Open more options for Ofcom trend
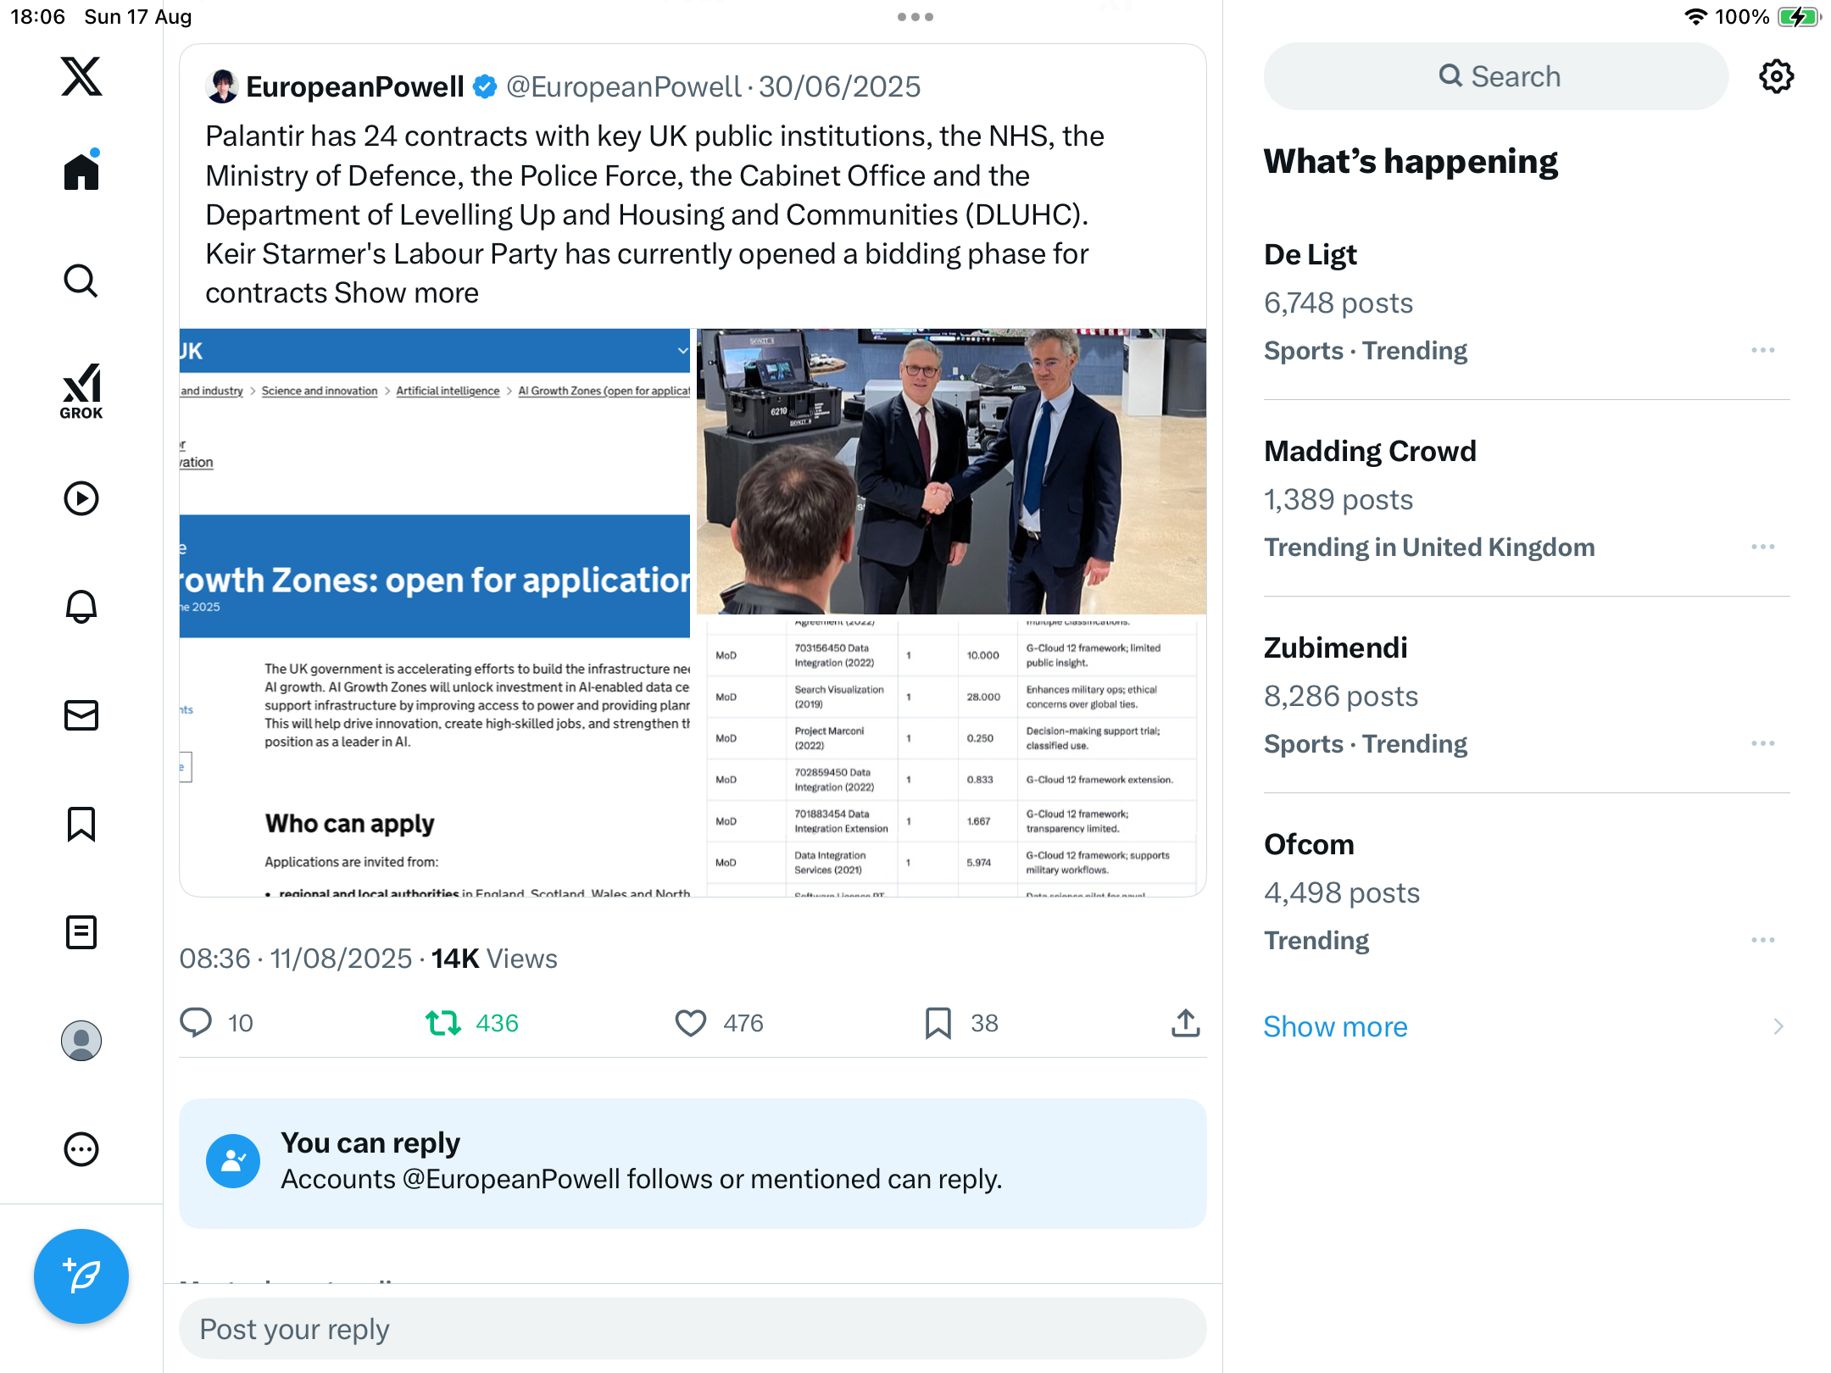Viewport: 1831px width, 1373px height. 1763,940
